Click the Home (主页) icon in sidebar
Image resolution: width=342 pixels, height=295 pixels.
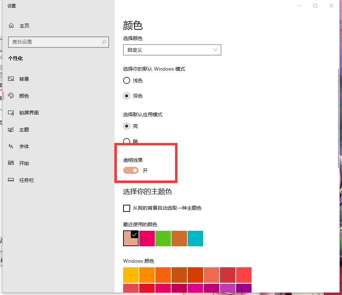coord(11,26)
